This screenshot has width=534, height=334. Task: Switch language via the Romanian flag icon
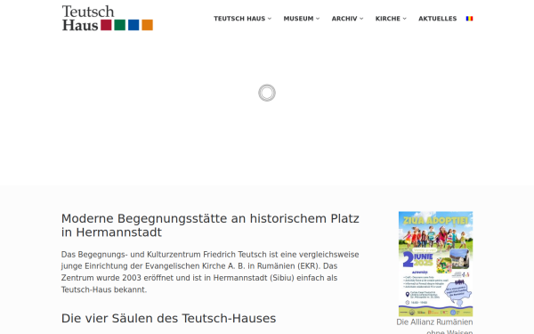click(469, 19)
